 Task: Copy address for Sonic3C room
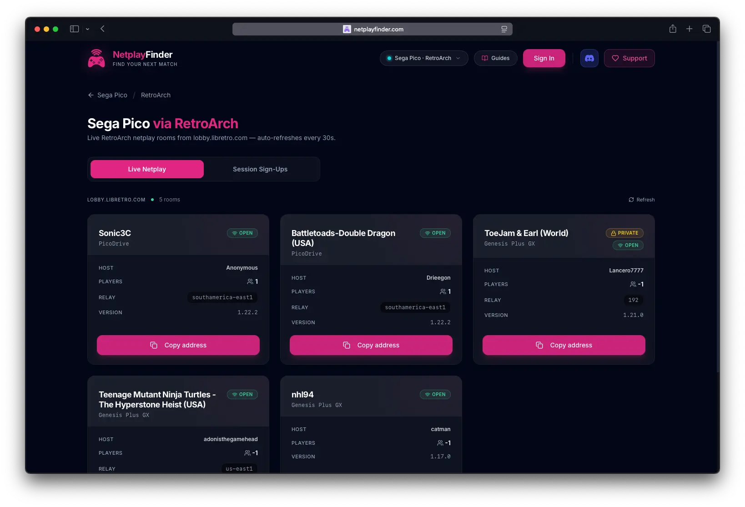click(178, 345)
